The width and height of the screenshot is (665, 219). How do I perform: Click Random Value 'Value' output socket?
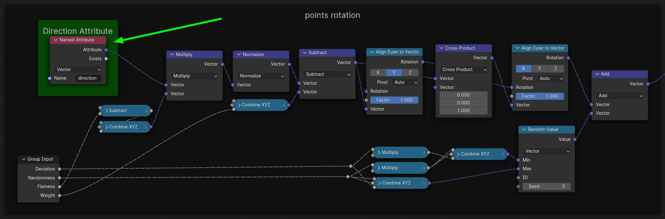(575, 139)
